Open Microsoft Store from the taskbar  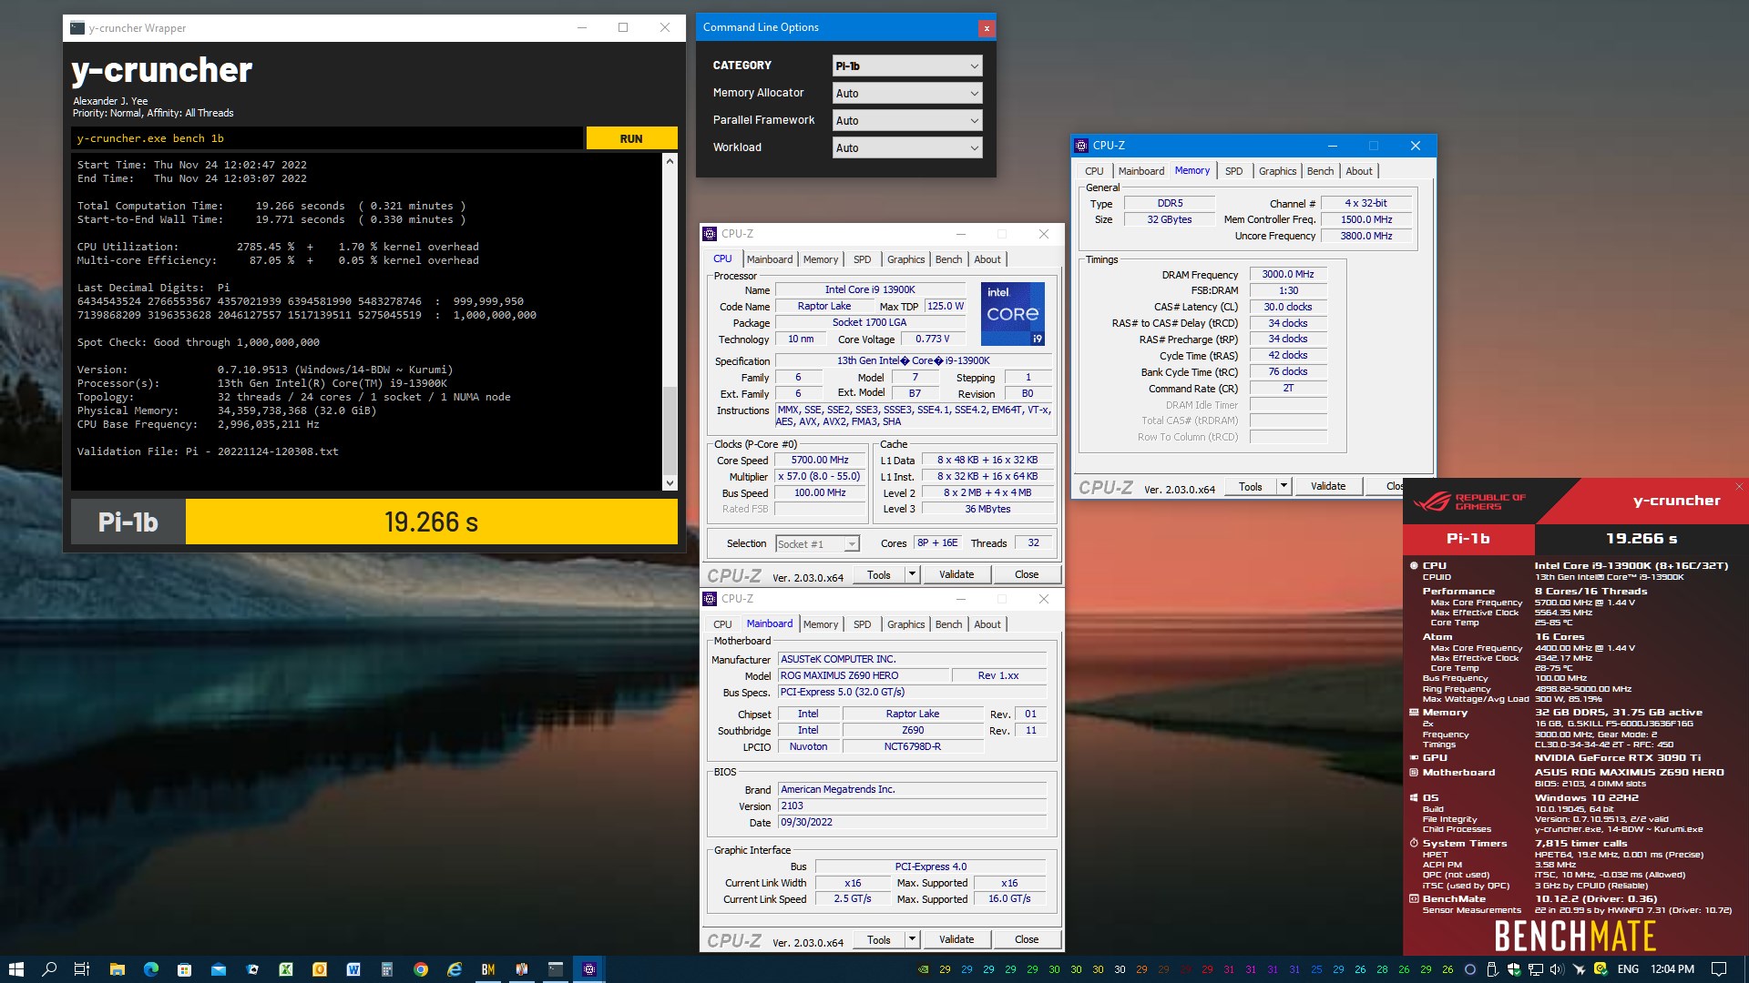184,969
